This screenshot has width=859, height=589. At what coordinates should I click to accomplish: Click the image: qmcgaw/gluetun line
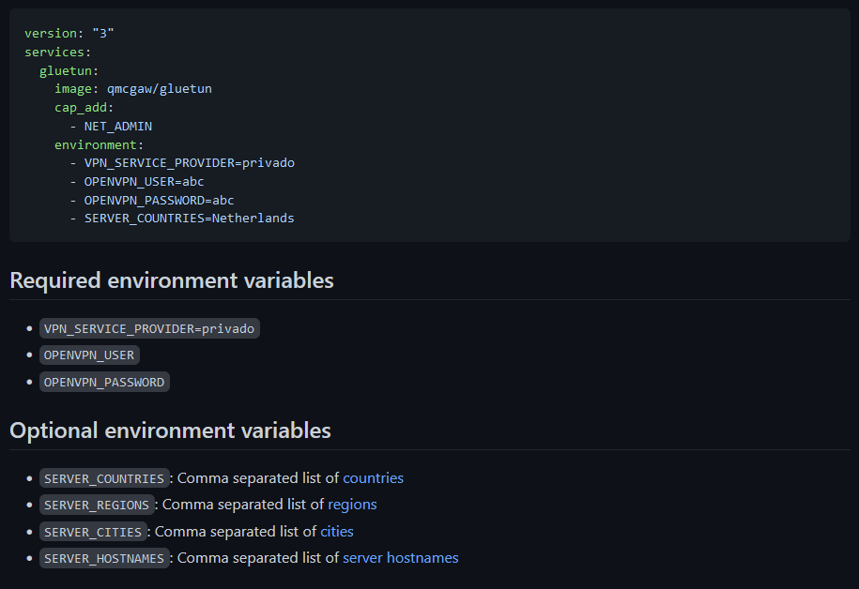click(x=133, y=89)
